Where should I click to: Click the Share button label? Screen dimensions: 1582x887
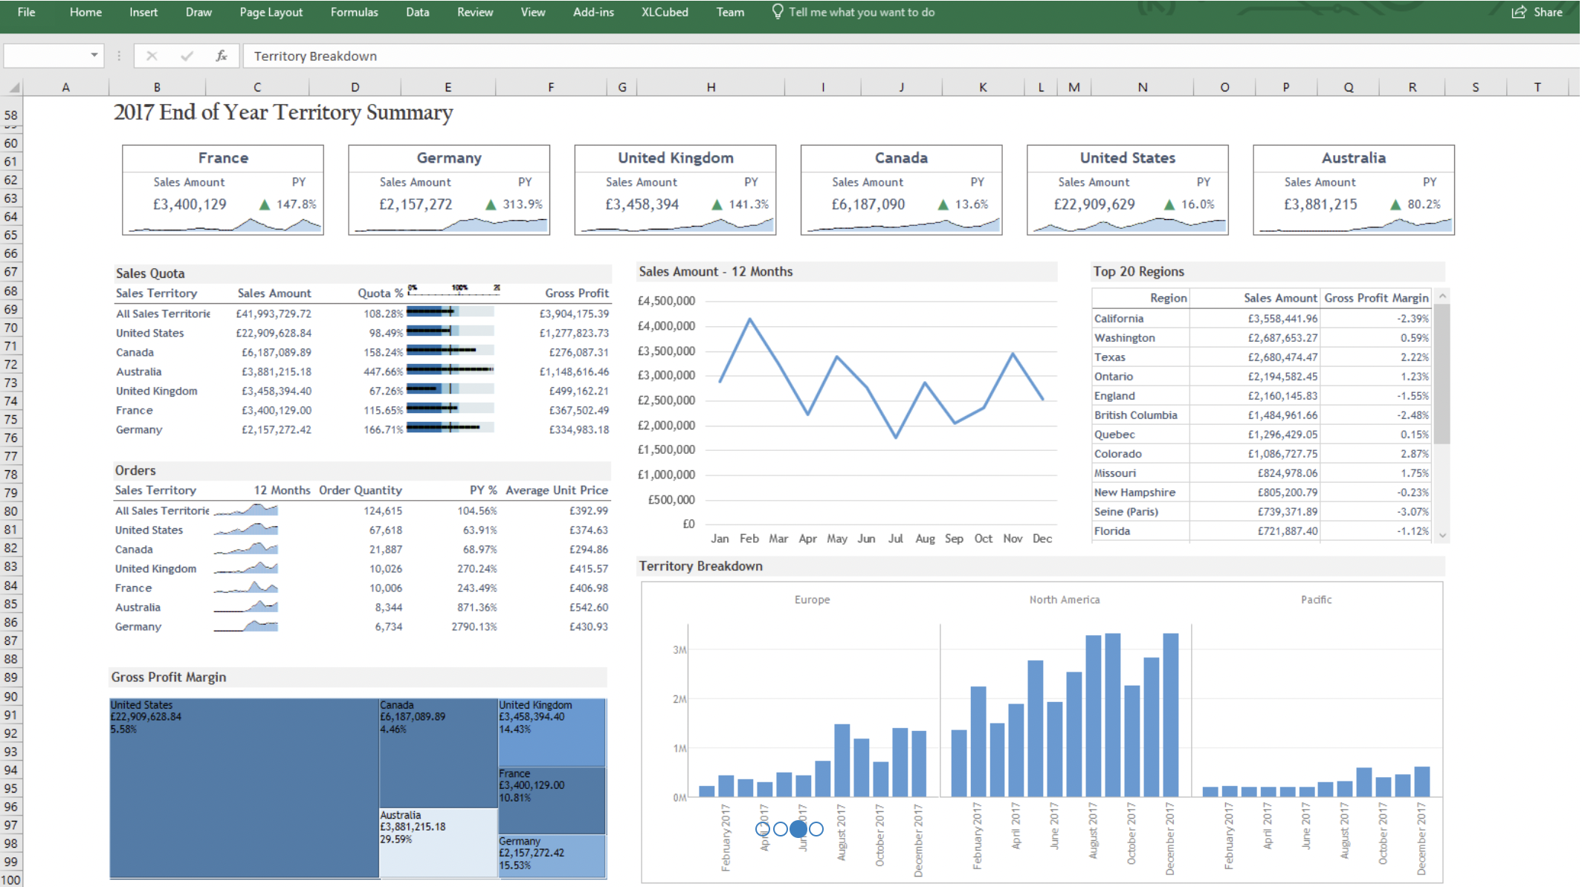coord(1548,12)
